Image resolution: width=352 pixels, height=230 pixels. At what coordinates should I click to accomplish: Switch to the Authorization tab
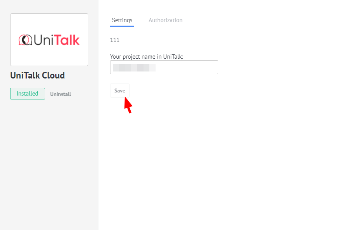(x=165, y=20)
